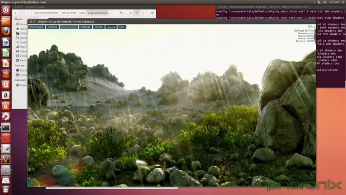The height and width of the screenshot is (195, 346).
Task: Open Ubuntu One Music launcher icon
Action: tap(6, 106)
